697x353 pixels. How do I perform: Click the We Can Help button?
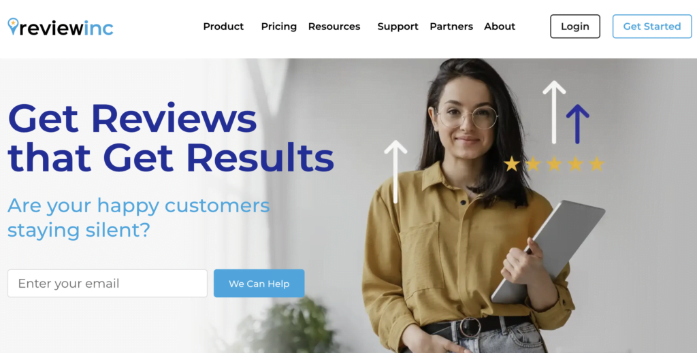tap(259, 284)
